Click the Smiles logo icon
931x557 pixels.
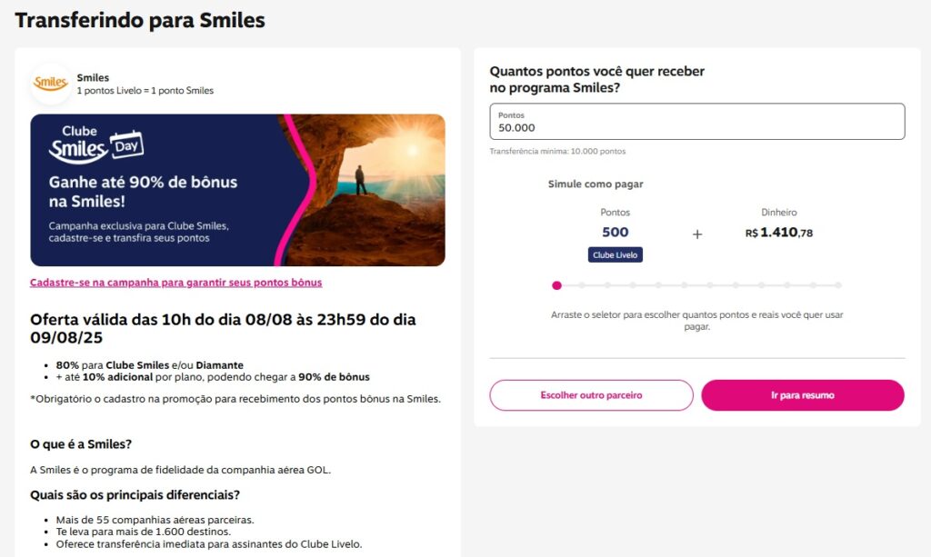tap(51, 84)
